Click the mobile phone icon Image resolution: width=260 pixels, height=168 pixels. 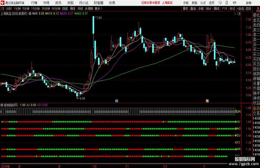[x=227, y=3]
